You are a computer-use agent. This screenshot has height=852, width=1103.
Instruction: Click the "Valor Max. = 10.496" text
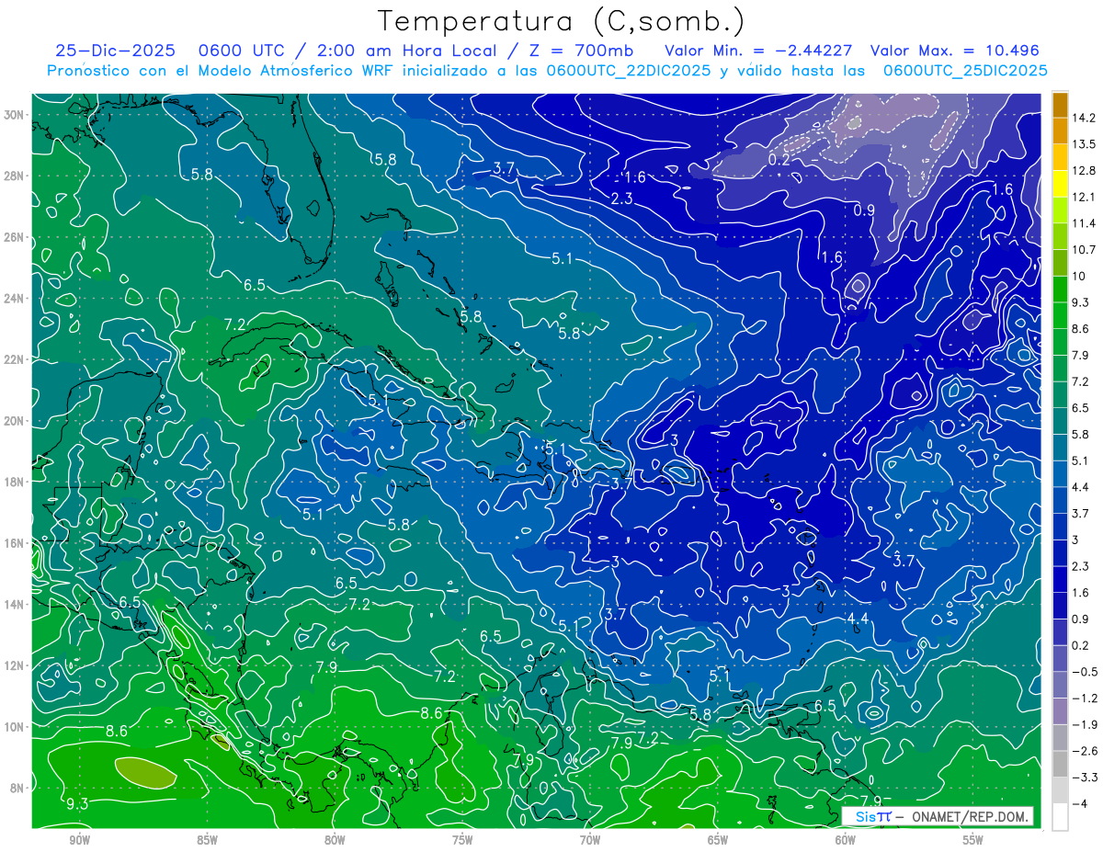(x=954, y=51)
